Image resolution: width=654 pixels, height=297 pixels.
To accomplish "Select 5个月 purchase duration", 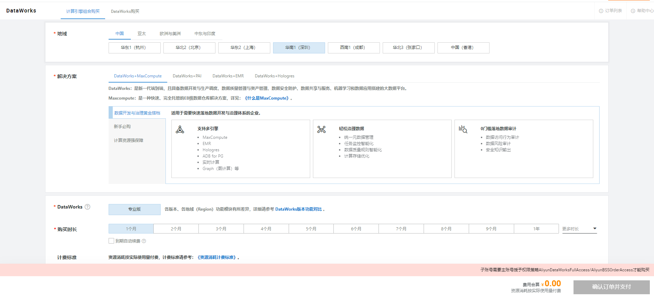I will click(311, 229).
